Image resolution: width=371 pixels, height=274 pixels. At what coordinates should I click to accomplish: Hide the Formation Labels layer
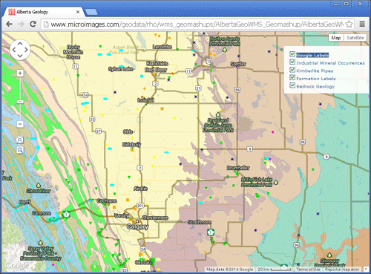[292, 78]
